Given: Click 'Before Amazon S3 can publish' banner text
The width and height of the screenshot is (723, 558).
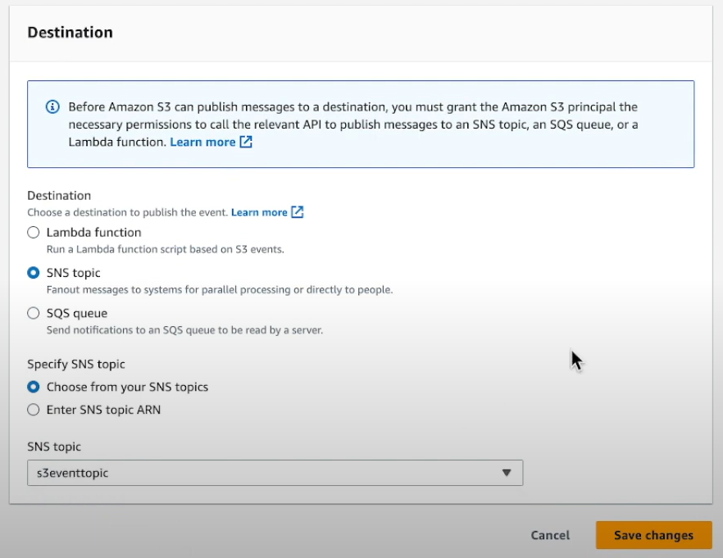Looking at the screenshot, I should (x=352, y=125).
